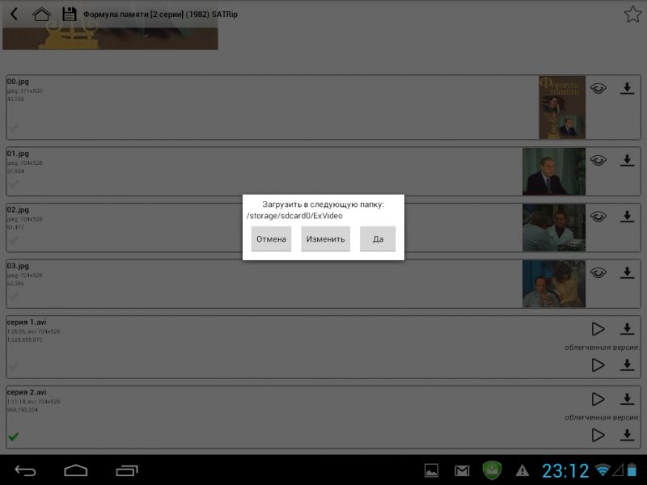The image size is (647, 485).
Task: Play серия 1.avi full version
Action: 598,329
